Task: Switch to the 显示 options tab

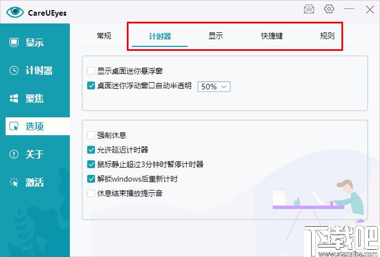Action: tap(216, 36)
